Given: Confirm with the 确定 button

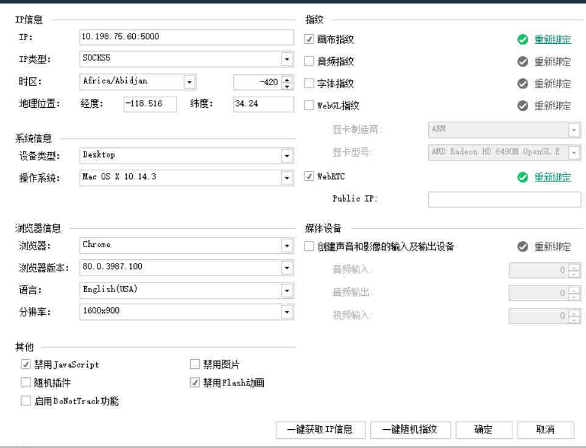Looking at the screenshot, I should click(483, 430).
